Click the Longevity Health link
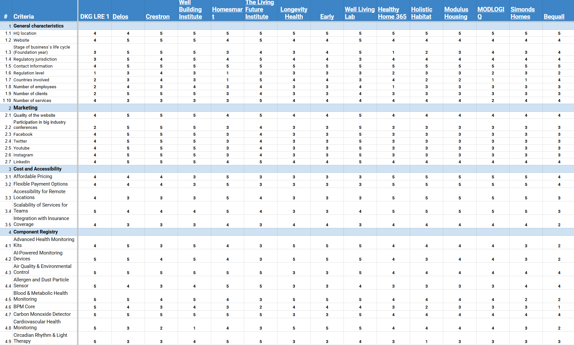This screenshot has width=574, height=345. pyautogui.click(x=294, y=13)
